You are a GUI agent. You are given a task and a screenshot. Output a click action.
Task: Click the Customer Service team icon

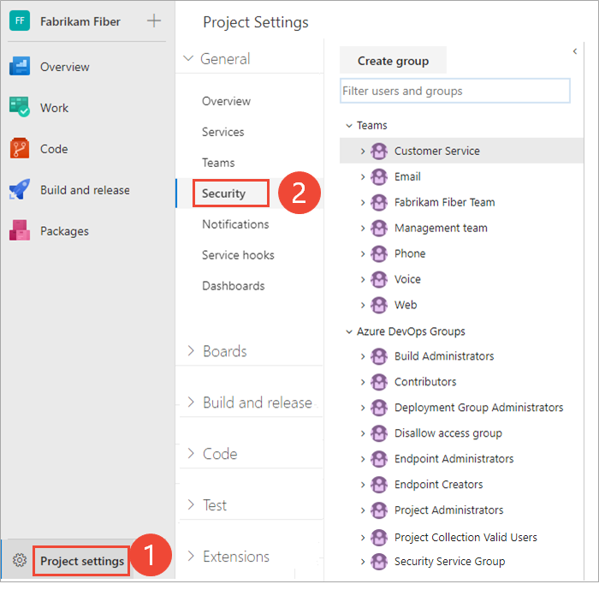(x=379, y=151)
